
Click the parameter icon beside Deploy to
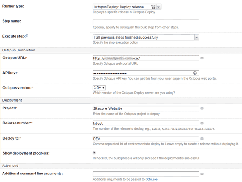point(202,139)
